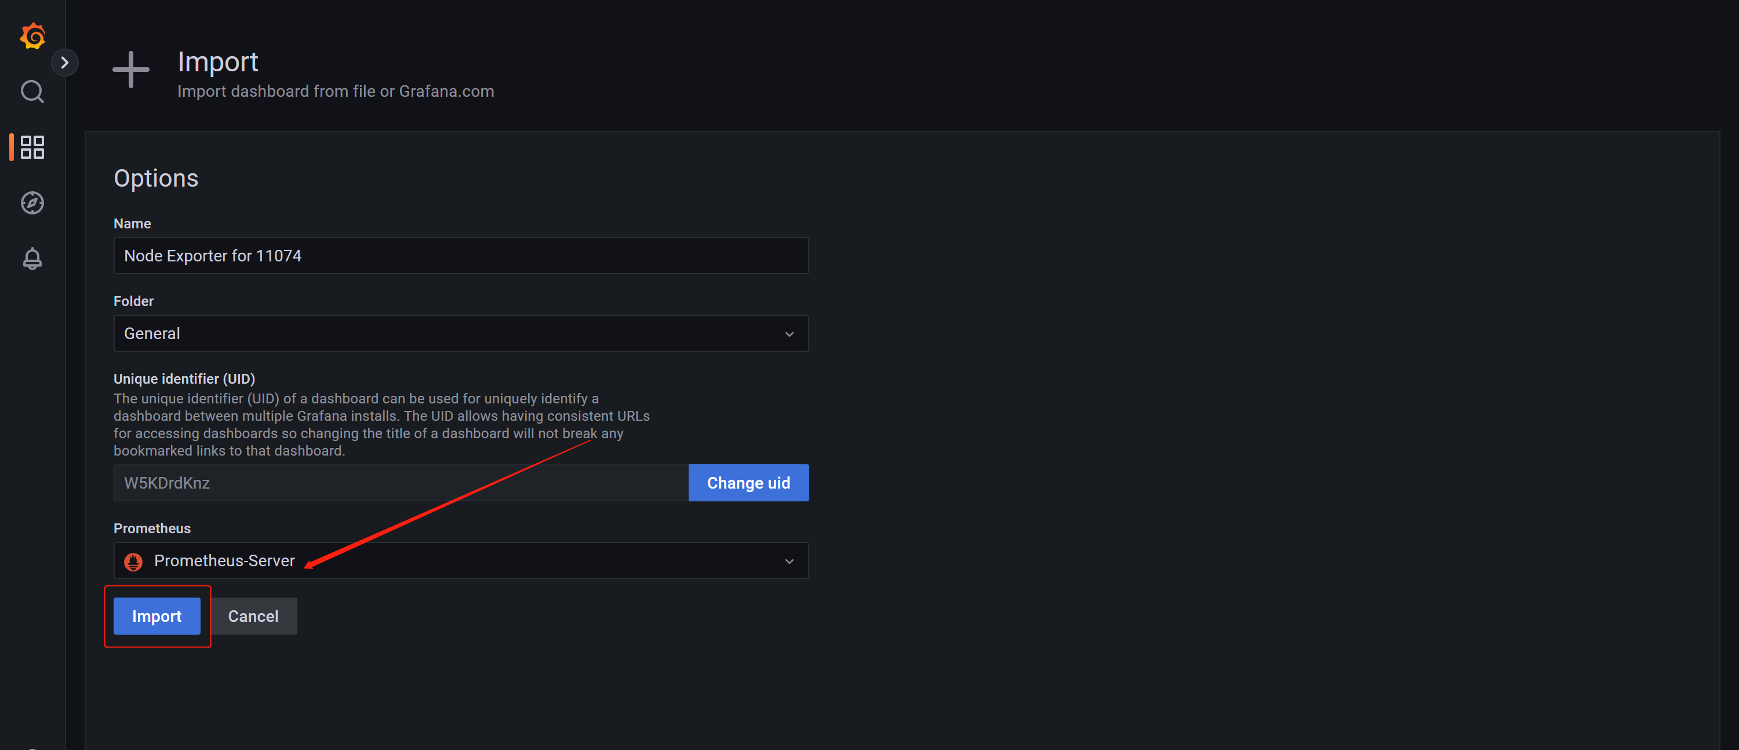
Task: Click the blue Import button
Action: (157, 616)
